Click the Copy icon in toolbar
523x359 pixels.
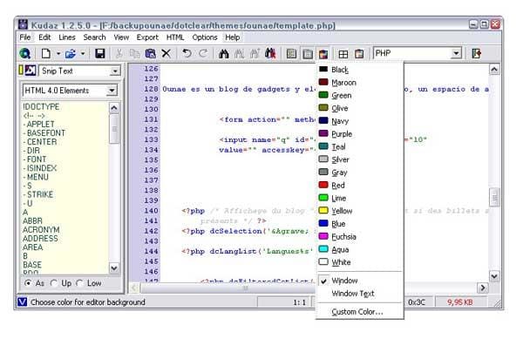134,53
